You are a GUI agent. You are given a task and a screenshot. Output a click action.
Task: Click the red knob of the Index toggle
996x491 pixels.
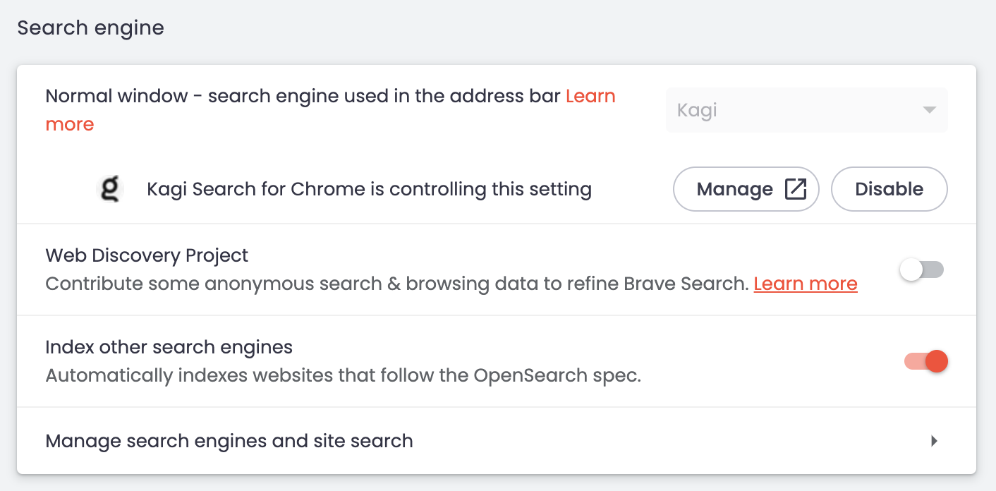(936, 361)
